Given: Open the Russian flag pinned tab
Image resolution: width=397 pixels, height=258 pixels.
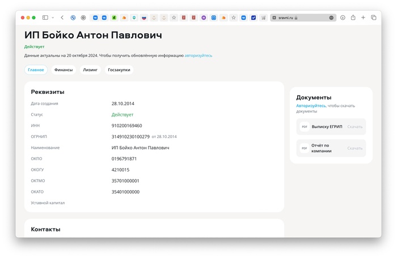Looking at the screenshot, I should coord(143,18).
